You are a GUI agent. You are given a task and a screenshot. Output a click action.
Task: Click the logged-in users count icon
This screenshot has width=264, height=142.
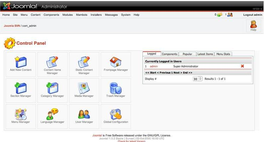coord(230,15)
